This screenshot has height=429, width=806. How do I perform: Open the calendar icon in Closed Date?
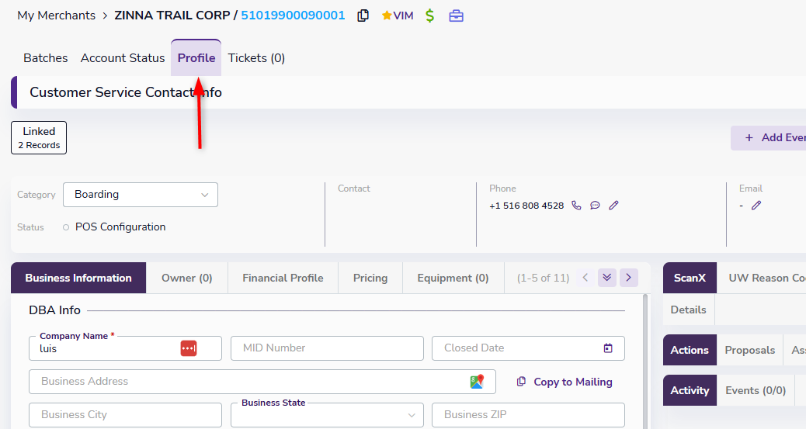(x=607, y=348)
